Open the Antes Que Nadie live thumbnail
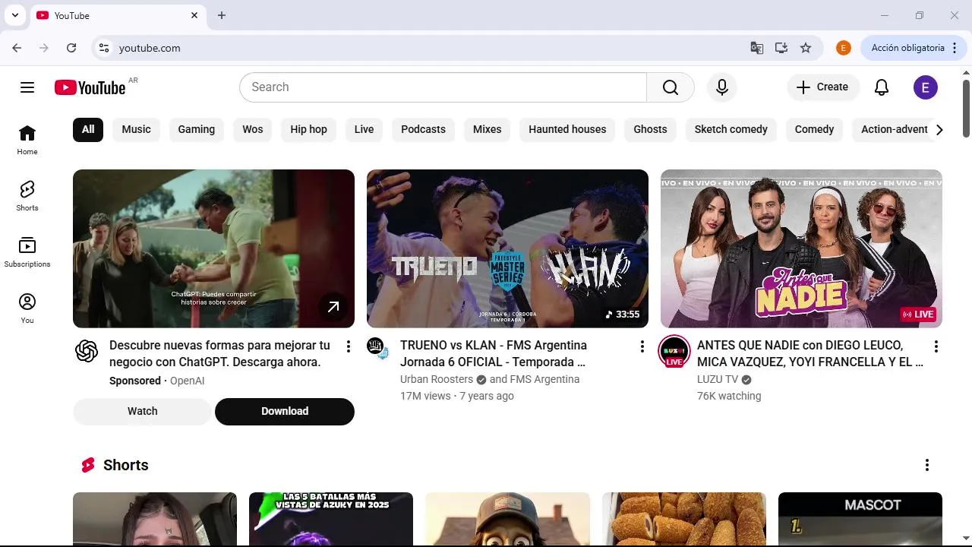972x547 pixels. [x=801, y=248]
